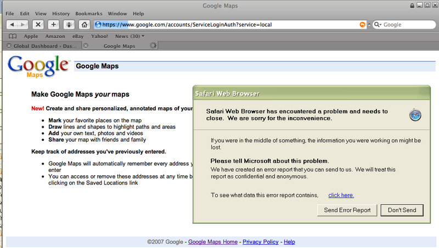Open the Privacy Policy footer link
Screen dimensions: 439x248
point(261,242)
